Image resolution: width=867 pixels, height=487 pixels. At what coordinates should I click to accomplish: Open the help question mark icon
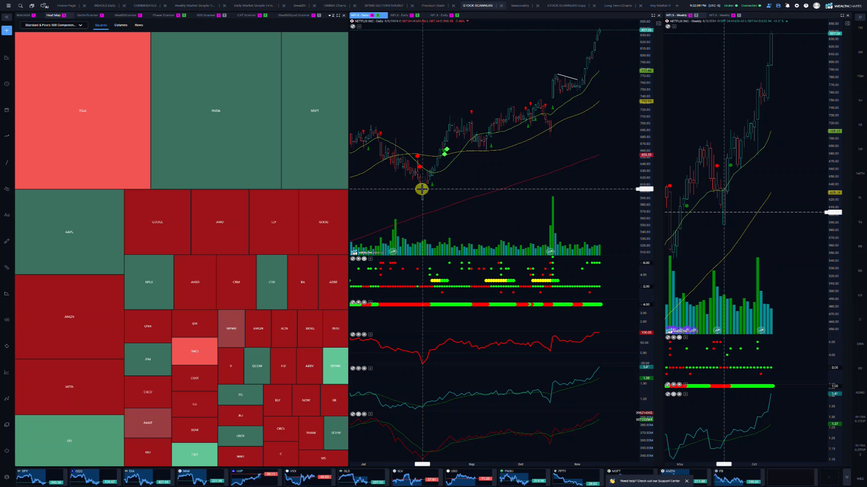(806, 6)
